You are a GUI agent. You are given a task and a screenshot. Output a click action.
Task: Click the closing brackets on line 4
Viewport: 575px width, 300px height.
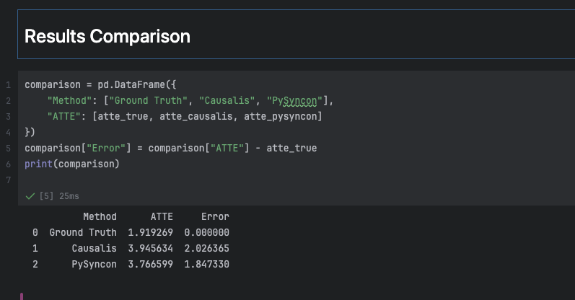(30, 132)
